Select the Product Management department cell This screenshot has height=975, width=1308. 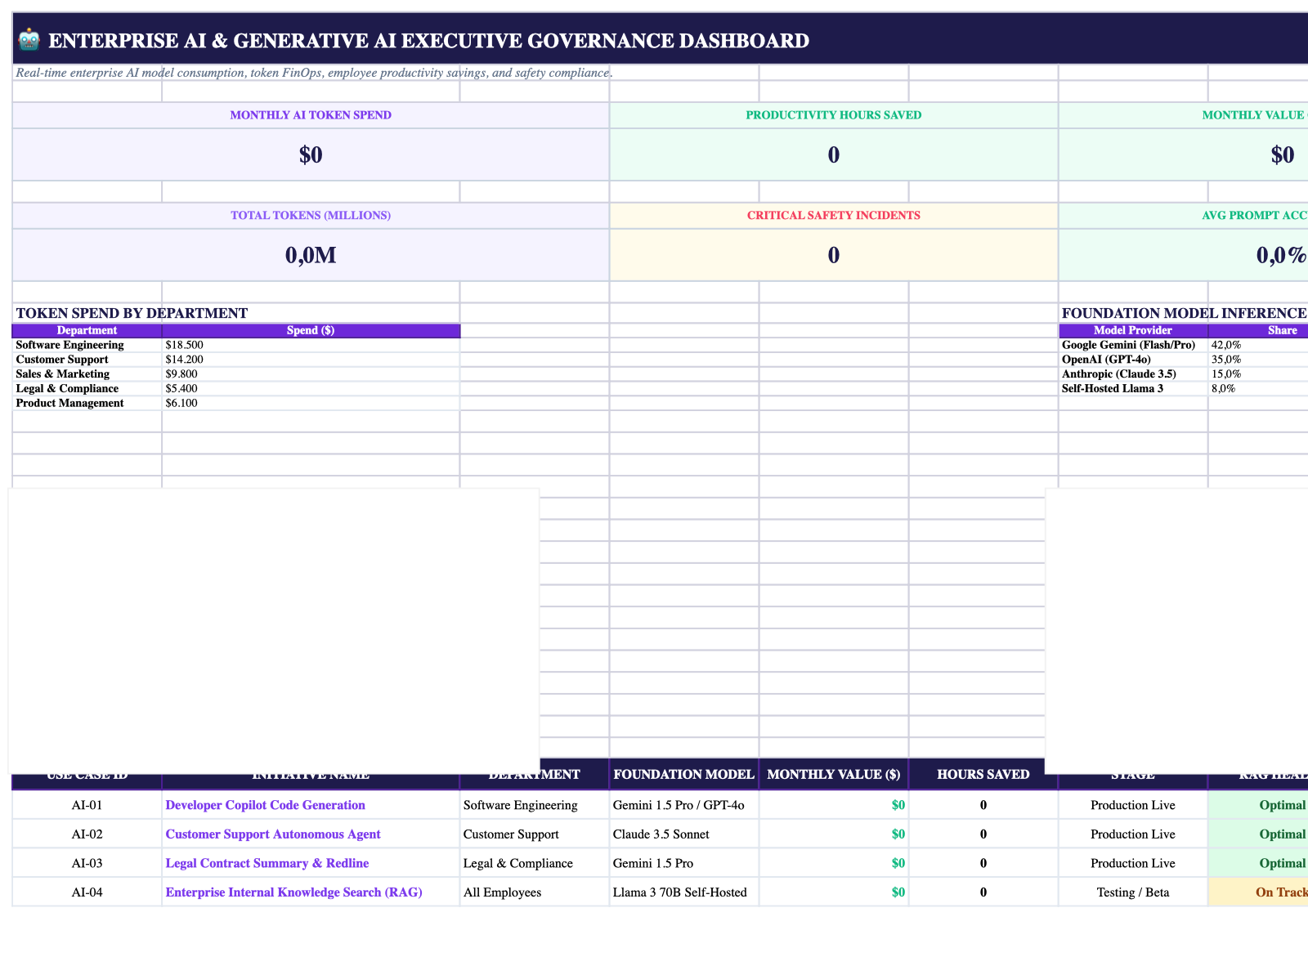coord(87,404)
